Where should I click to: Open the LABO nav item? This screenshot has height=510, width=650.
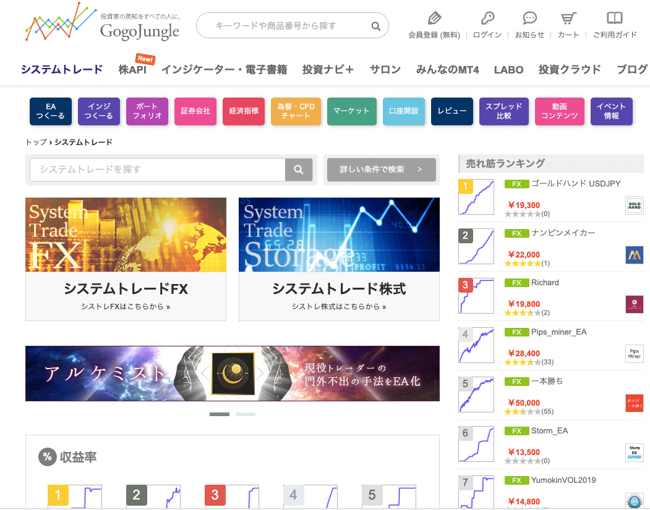pos(508,70)
